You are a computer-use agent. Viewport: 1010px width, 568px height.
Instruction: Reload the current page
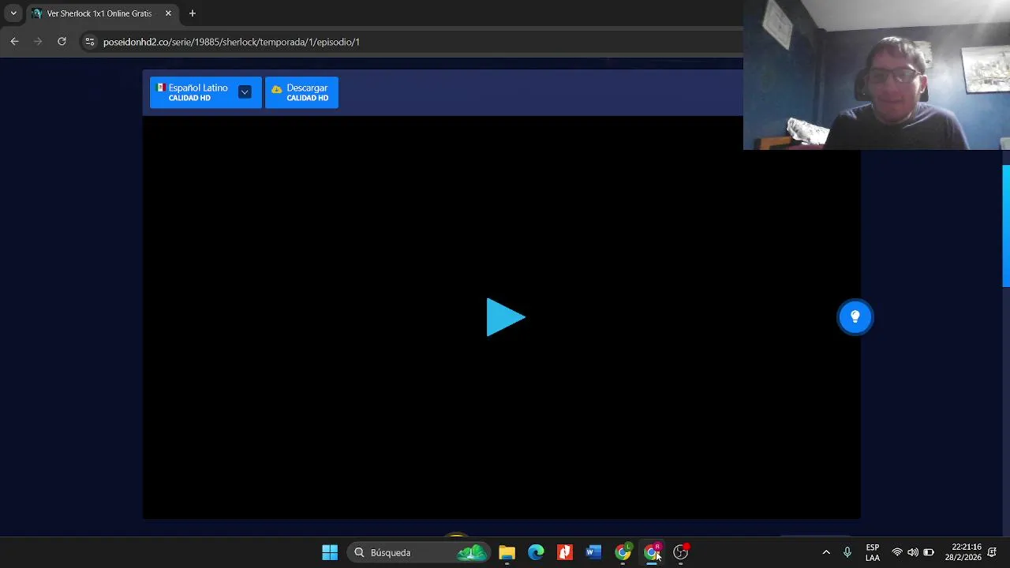pos(62,42)
